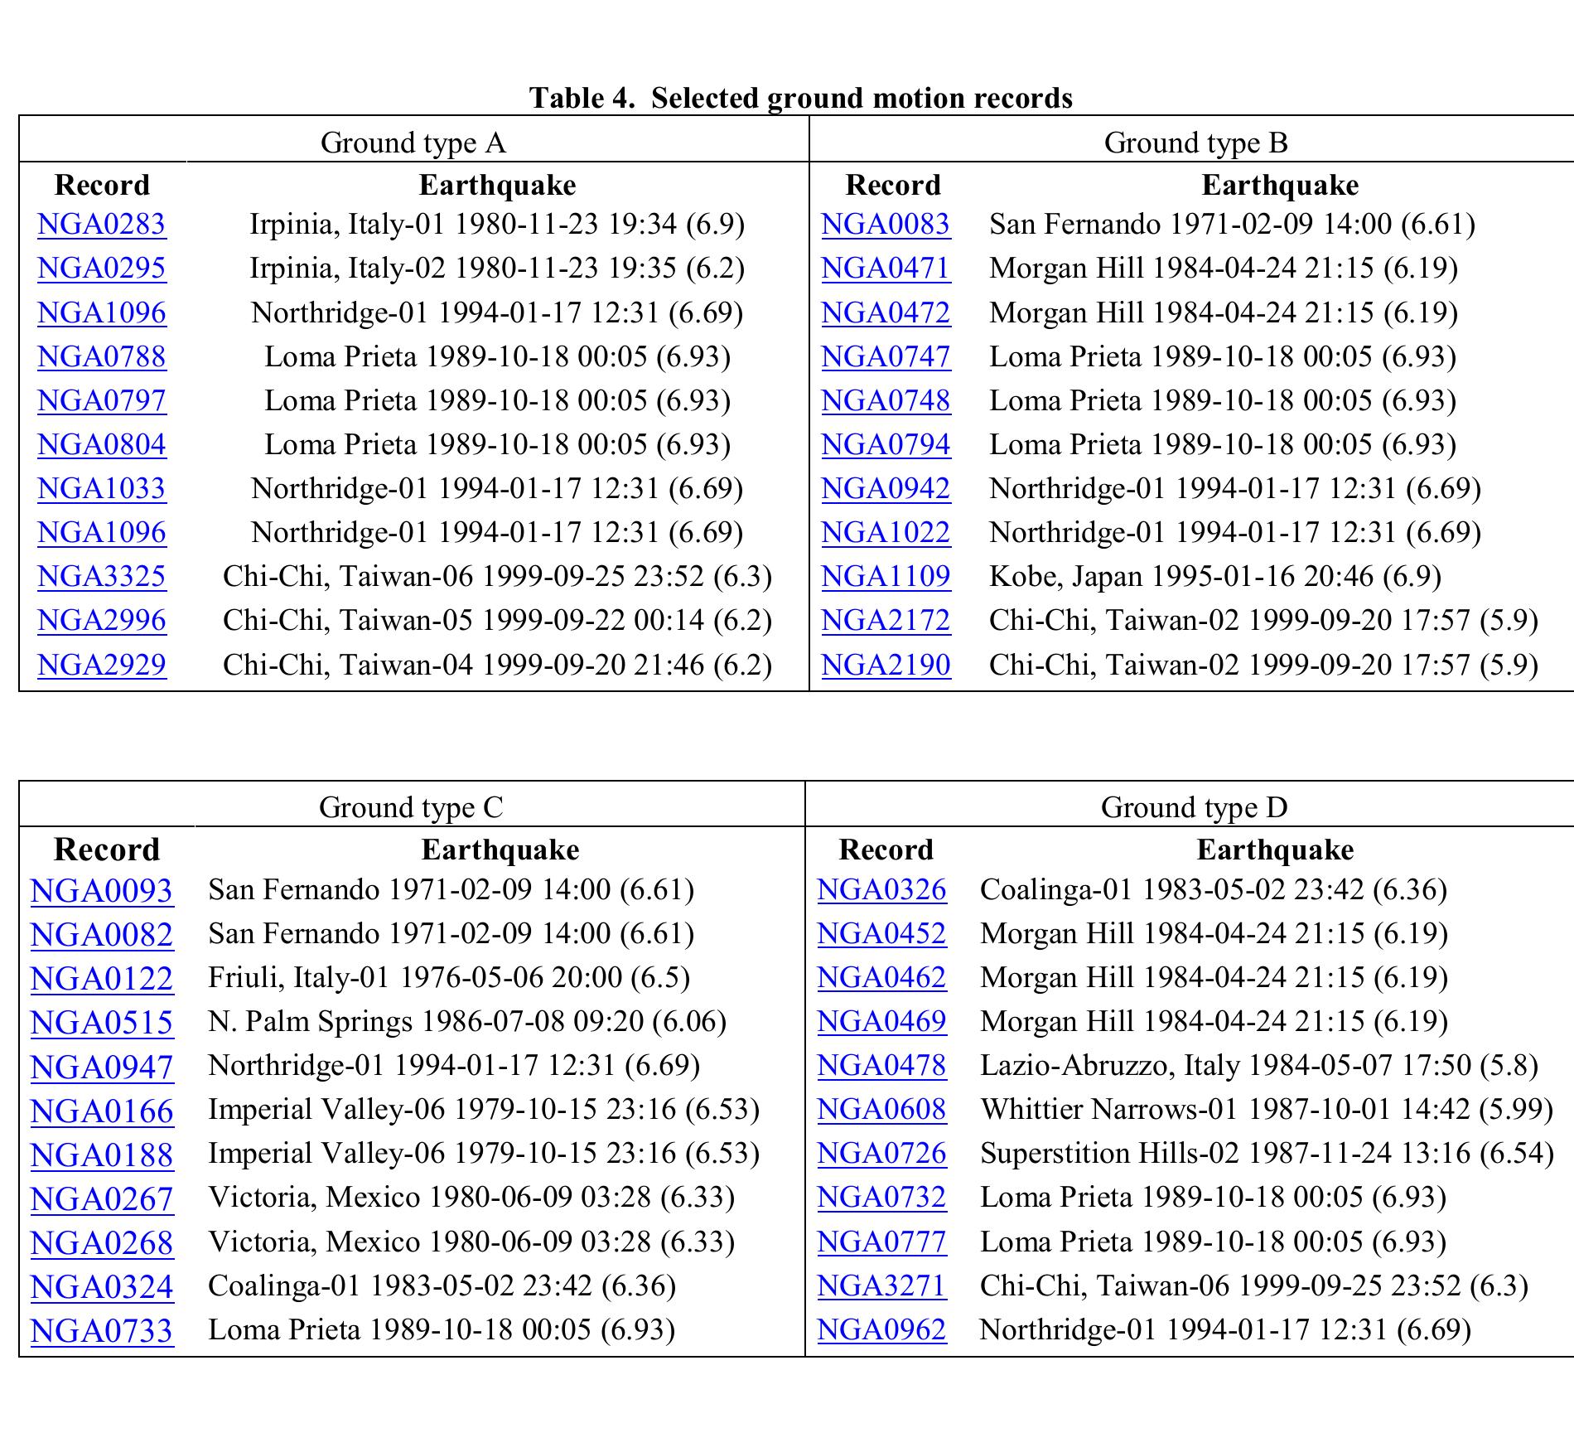Select the NGA2929 hyperlink

coord(101,665)
